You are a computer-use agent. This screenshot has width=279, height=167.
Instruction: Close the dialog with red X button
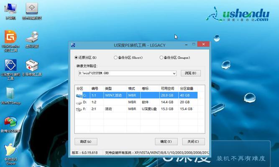point(203,44)
